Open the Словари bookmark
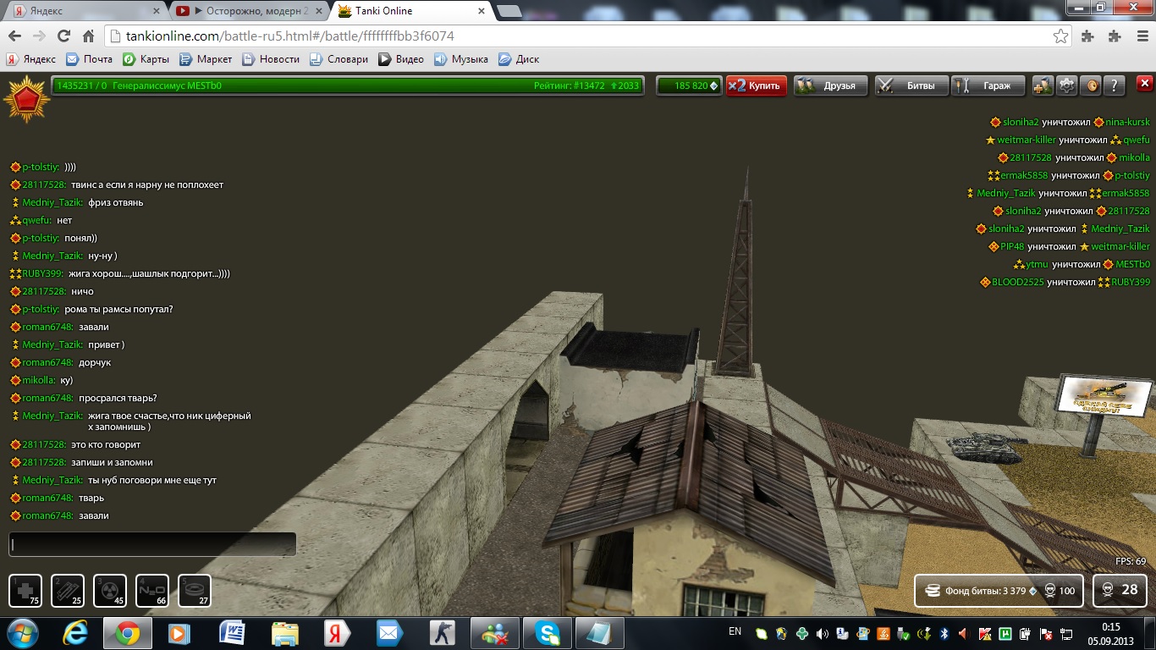This screenshot has width=1156, height=650. (339, 59)
